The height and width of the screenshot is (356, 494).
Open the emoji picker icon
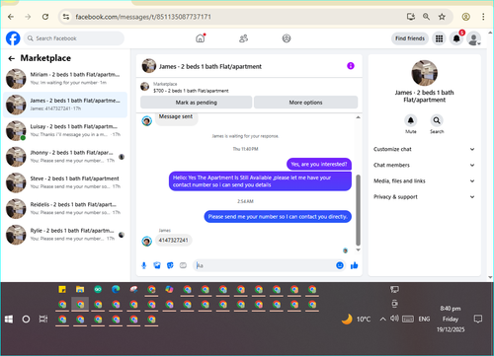340,265
